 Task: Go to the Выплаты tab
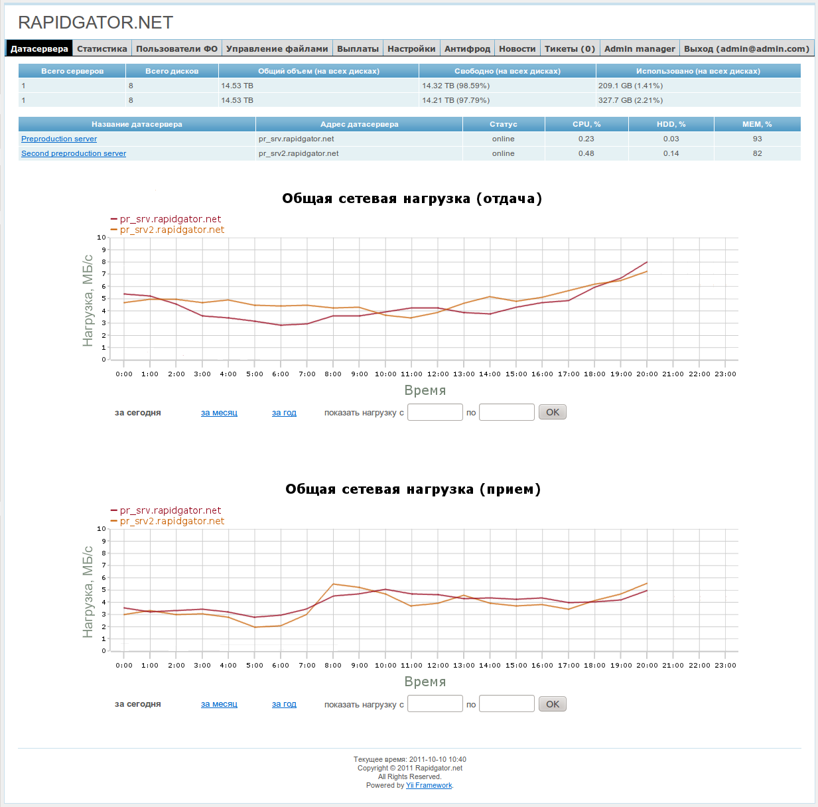(x=358, y=48)
